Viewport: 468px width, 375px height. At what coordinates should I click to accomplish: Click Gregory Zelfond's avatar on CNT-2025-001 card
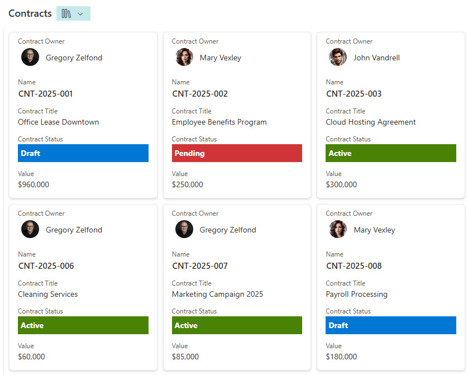pos(30,58)
